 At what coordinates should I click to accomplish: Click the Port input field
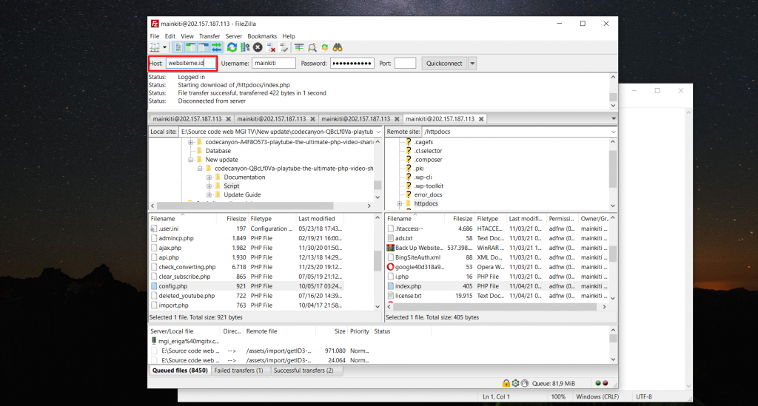[405, 64]
